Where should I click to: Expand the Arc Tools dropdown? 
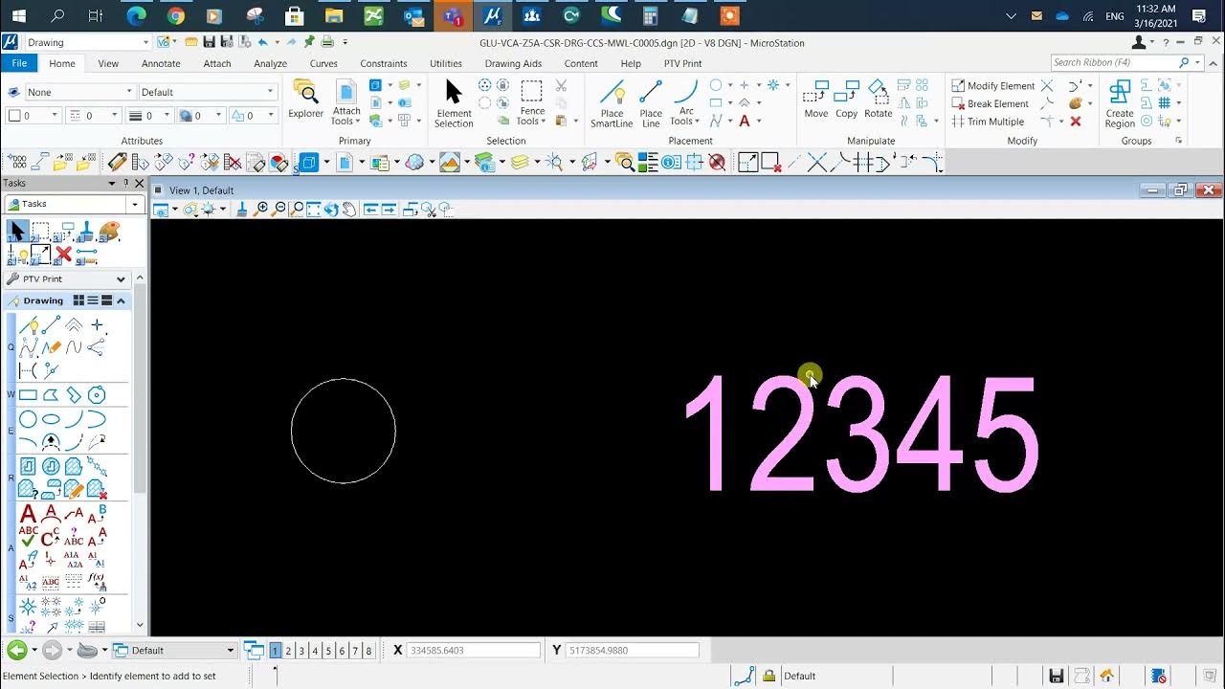686,116
